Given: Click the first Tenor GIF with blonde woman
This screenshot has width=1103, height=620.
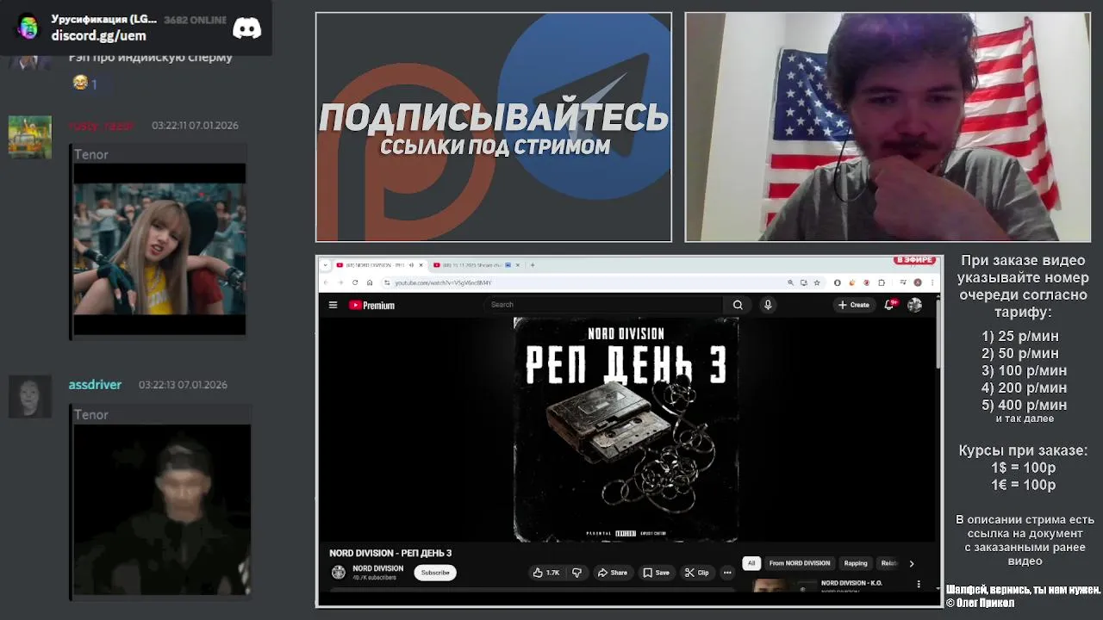Looking at the screenshot, I should (159, 249).
